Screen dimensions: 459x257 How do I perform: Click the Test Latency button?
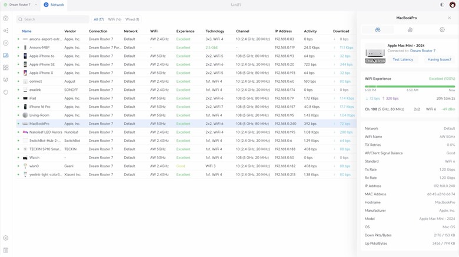(x=403, y=59)
